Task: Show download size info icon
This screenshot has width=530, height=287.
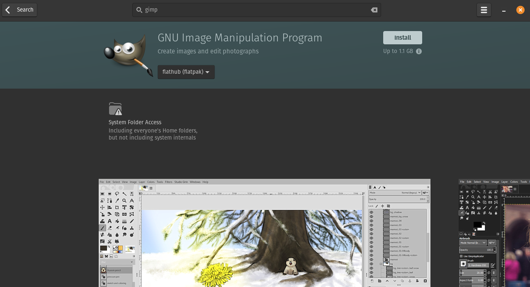Action: click(x=419, y=51)
